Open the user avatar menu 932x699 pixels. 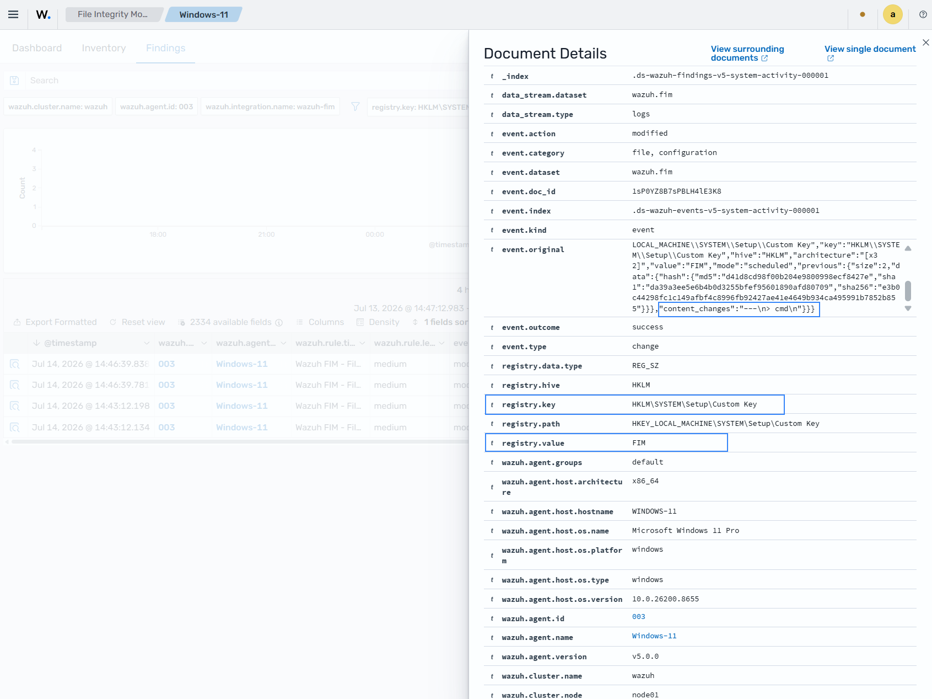click(893, 14)
